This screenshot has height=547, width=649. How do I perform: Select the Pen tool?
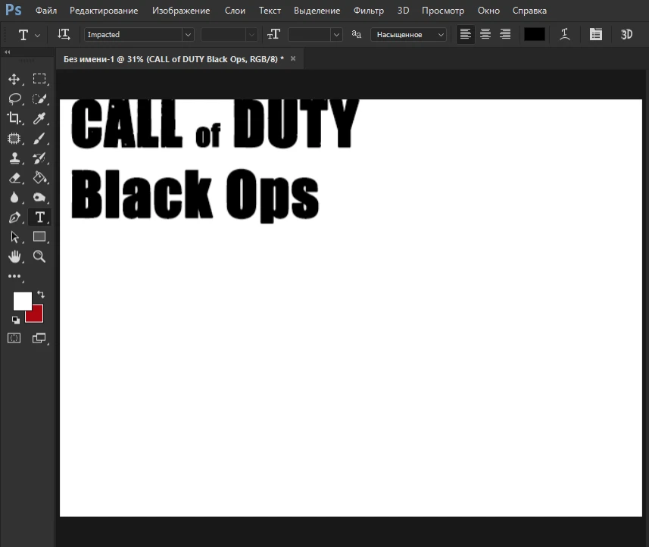[x=14, y=217]
